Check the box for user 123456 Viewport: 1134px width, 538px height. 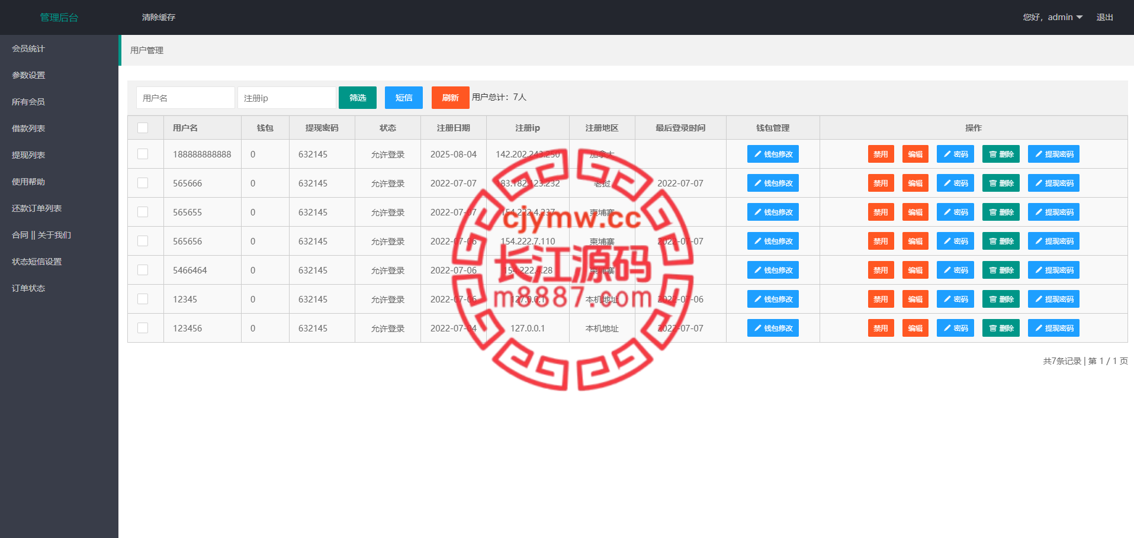143,328
